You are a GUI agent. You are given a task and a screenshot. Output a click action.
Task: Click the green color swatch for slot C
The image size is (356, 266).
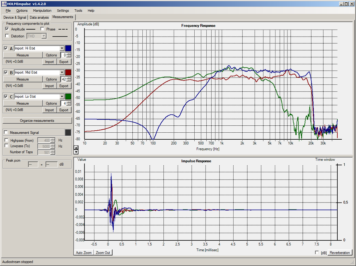(x=68, y=96)
